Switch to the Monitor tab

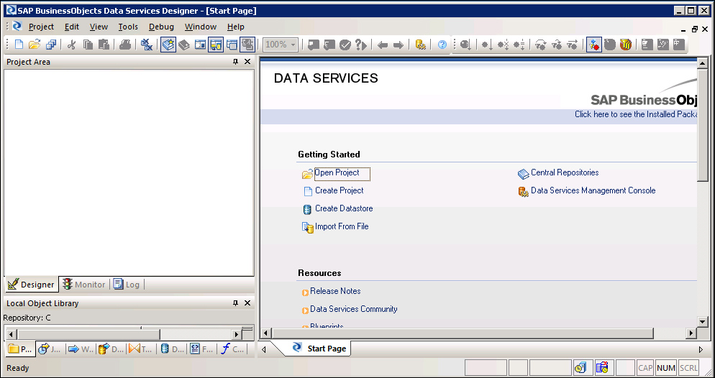84,285
